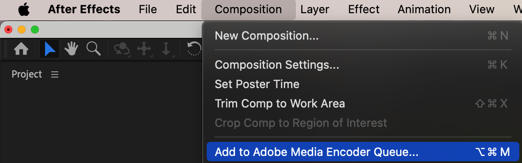
Task: Open the Animation menu
Action: click(424, 10)
